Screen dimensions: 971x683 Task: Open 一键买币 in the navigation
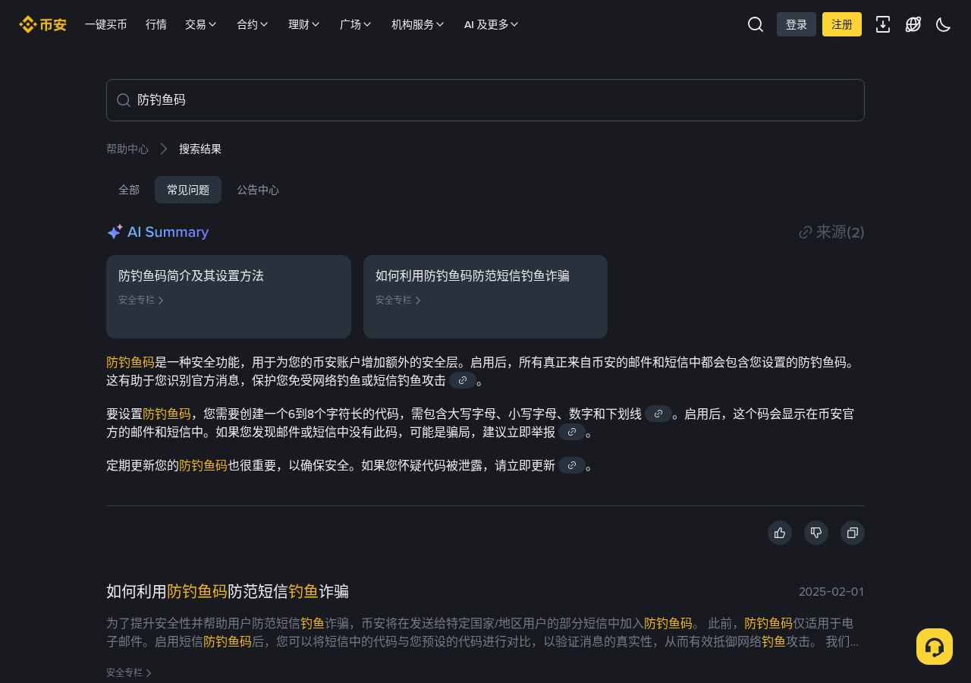click(106, 24)
